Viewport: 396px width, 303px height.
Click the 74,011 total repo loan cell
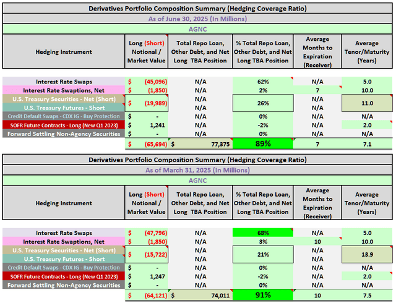point(200,296)
